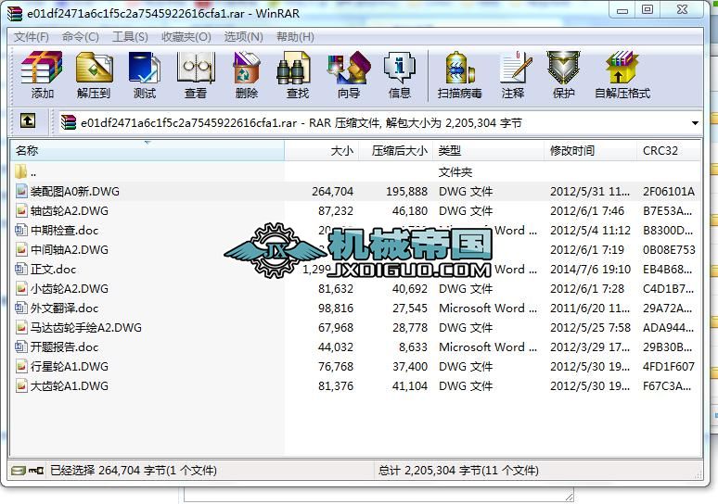The height and width of the screenshot is (504, 718).
Task: Click the icon of 行星轮A1.DWG
Action: click(21, 366)
